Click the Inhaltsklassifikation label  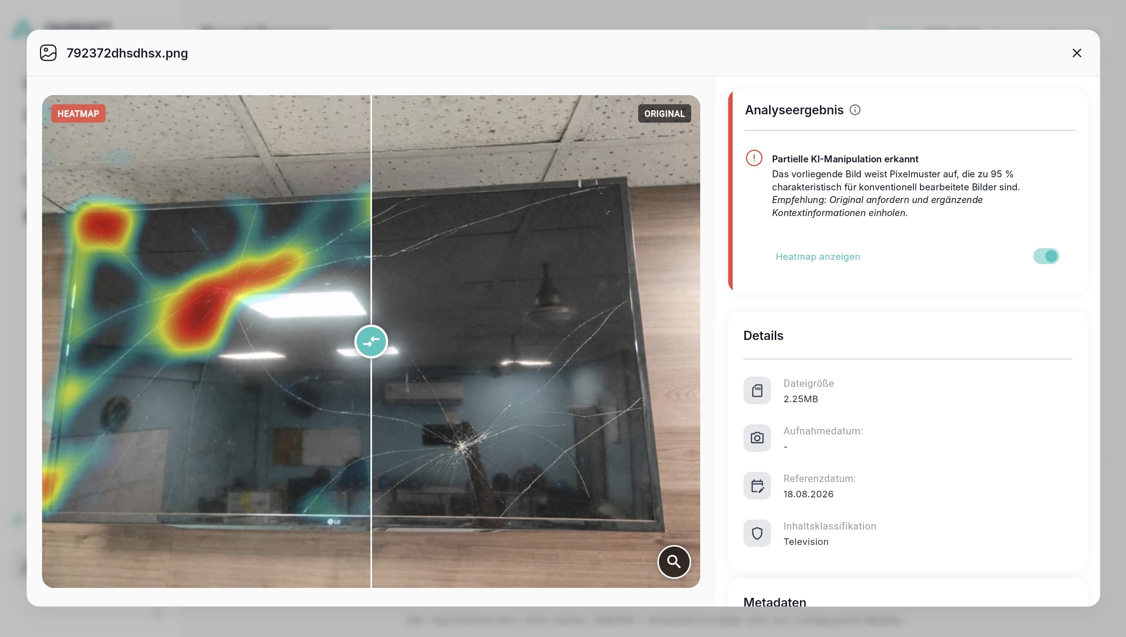pos(829,526)
